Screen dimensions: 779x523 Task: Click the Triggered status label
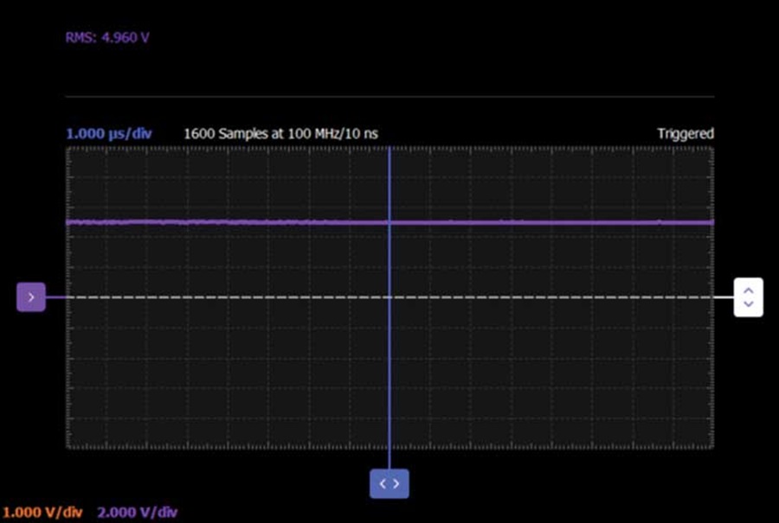(686, 134)
